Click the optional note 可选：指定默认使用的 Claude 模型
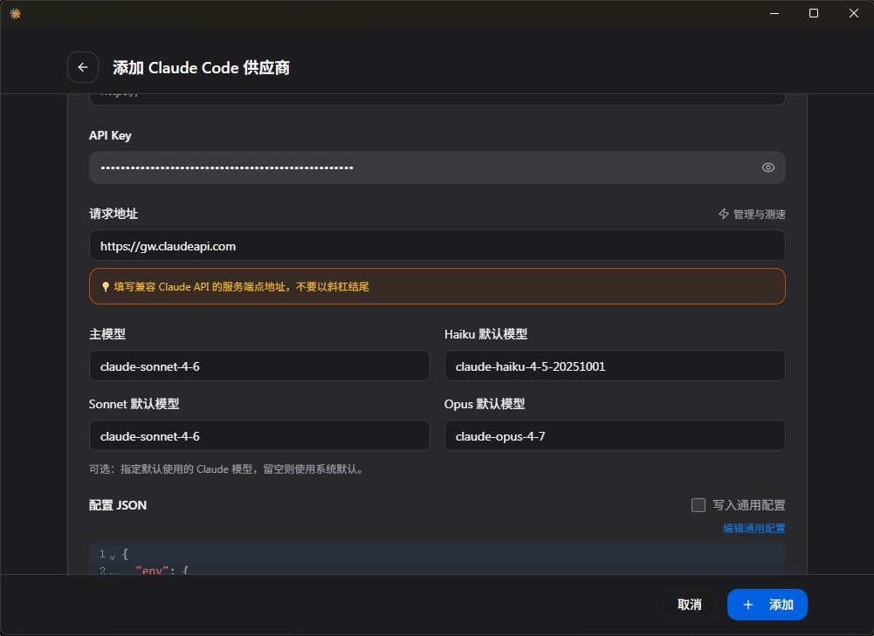The image size is (874, 636). coord(228,468)
